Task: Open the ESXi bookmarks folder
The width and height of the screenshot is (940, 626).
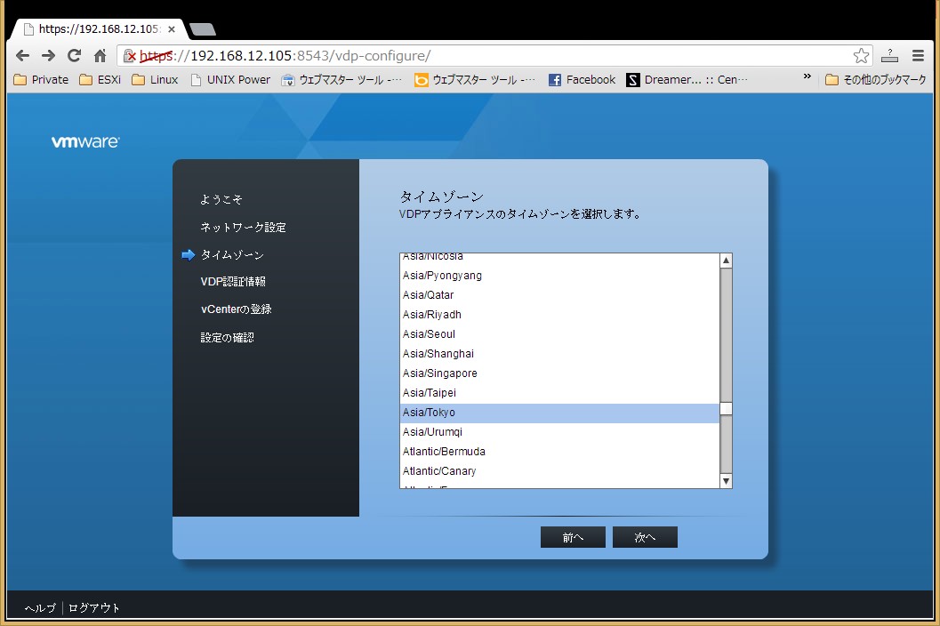Action: click(100, 80)
